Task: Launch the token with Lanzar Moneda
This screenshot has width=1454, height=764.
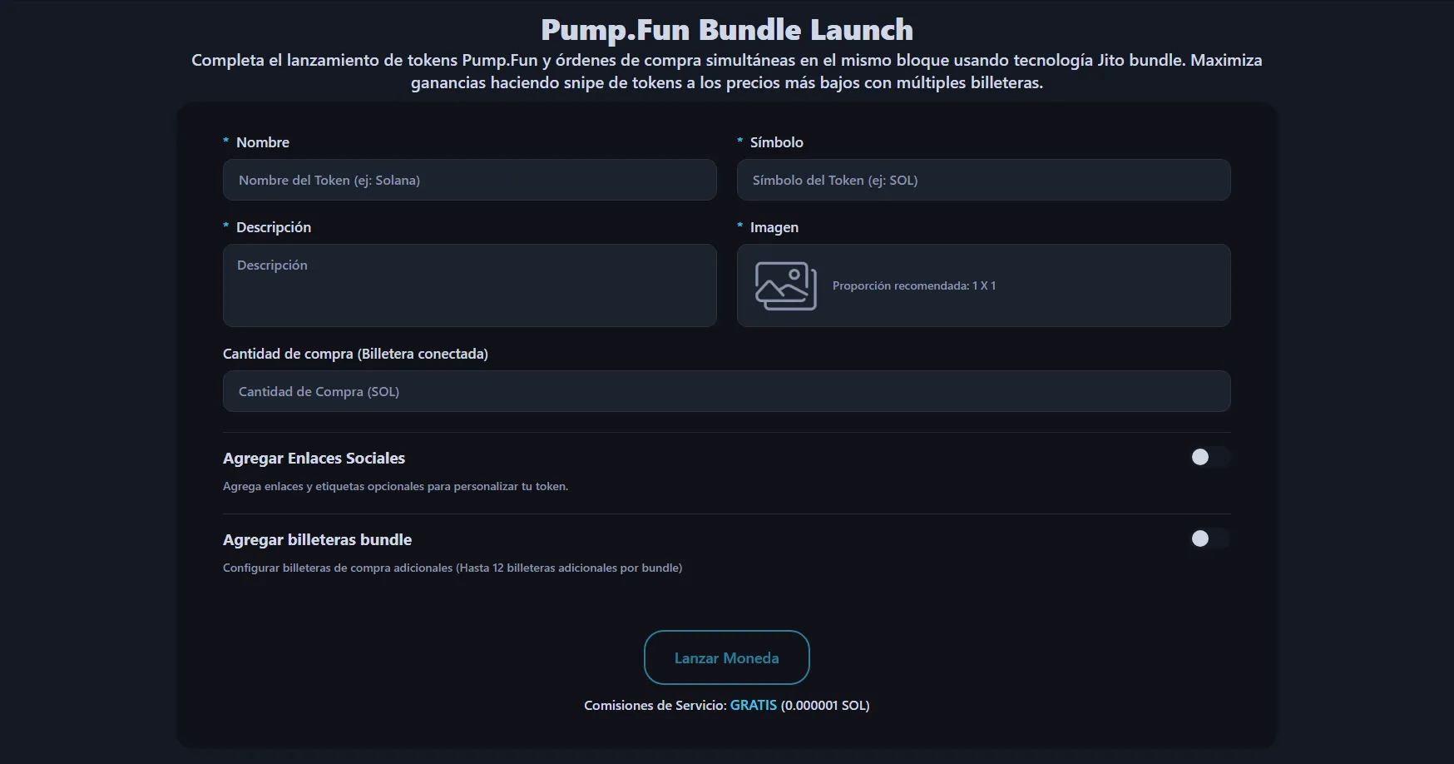Action: (726, 657)
